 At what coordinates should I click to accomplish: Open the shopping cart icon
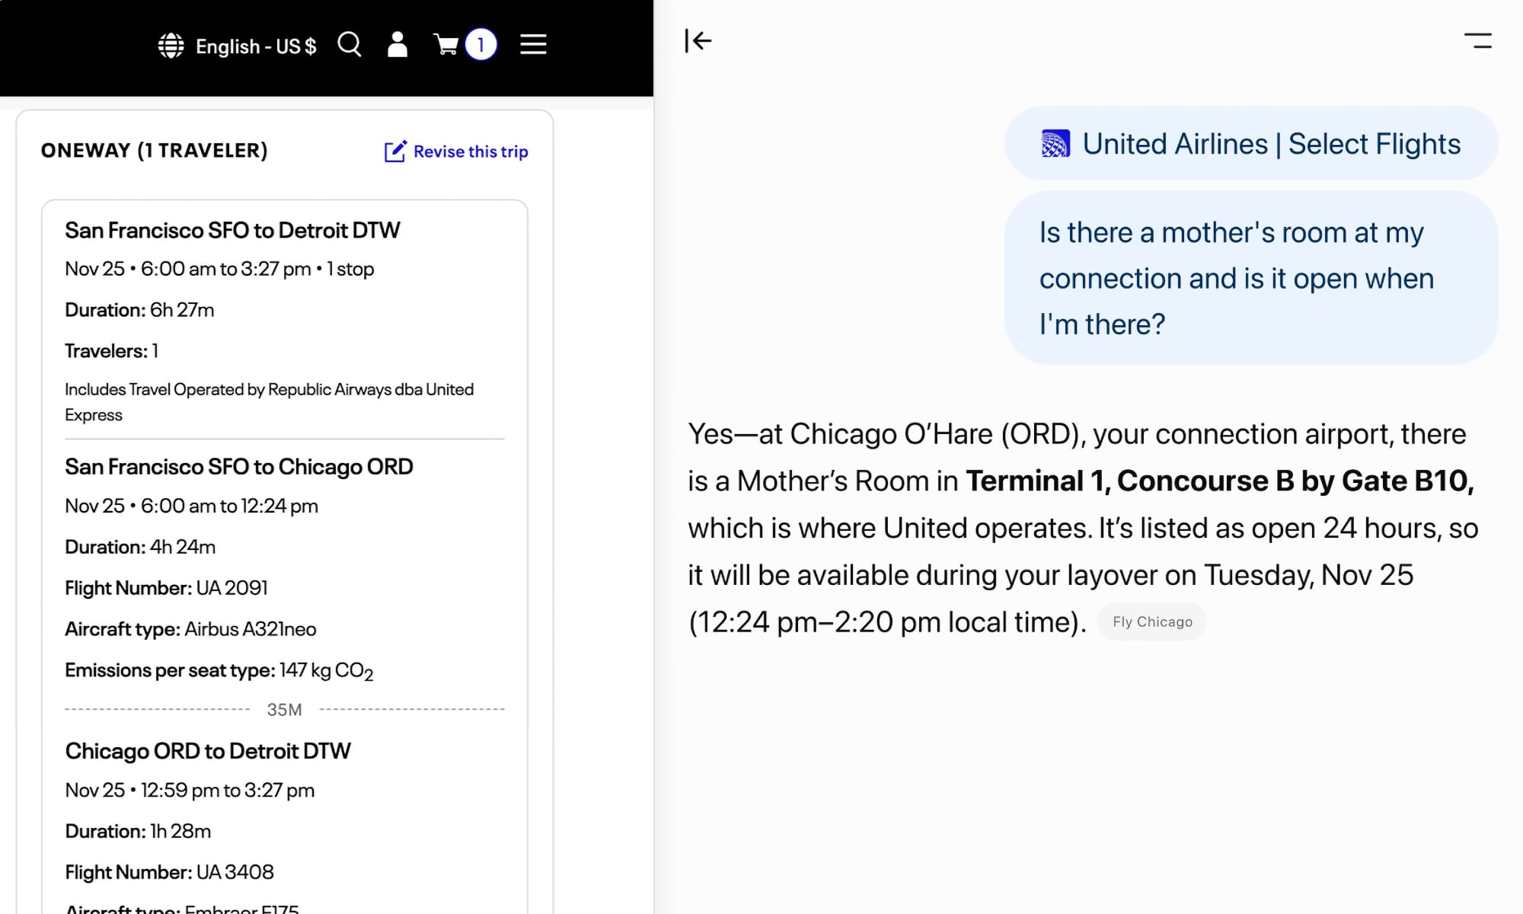click(446, 45)
